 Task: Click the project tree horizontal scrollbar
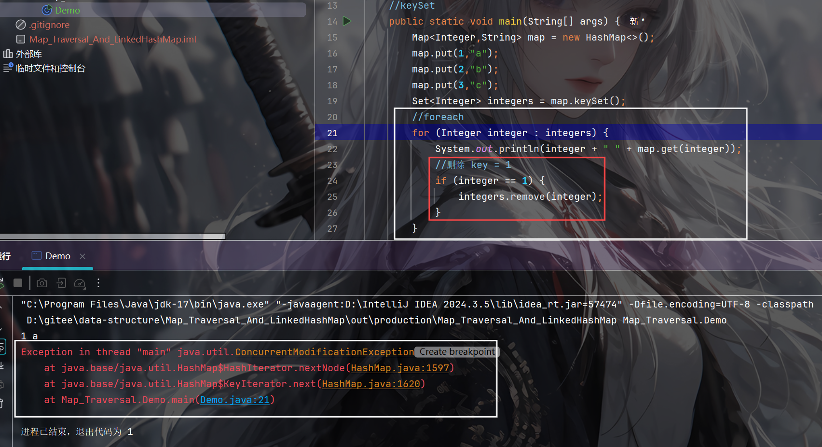click(x=113, y=236)
